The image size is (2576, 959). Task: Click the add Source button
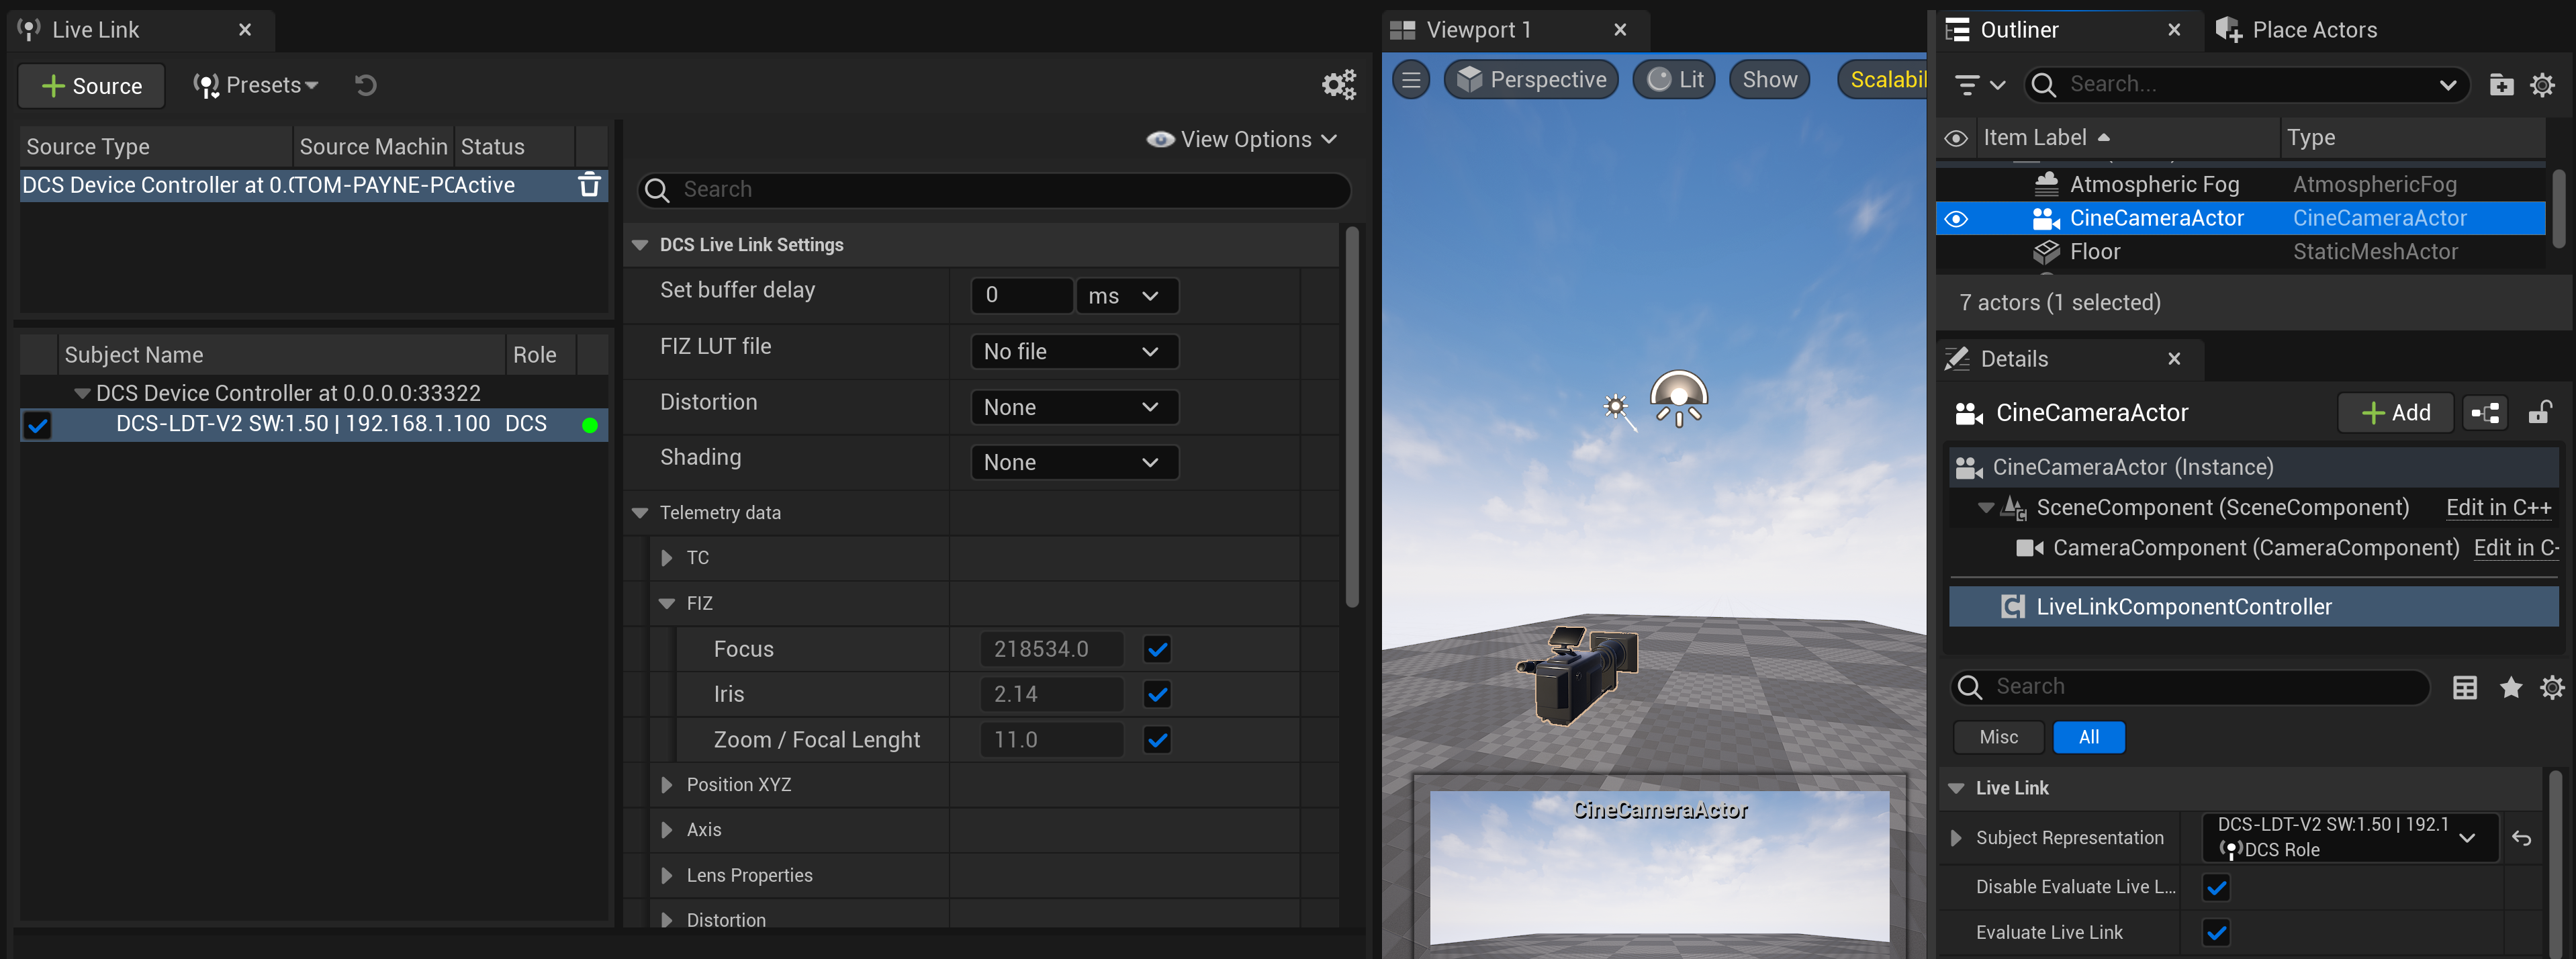(x=92, y=86)
